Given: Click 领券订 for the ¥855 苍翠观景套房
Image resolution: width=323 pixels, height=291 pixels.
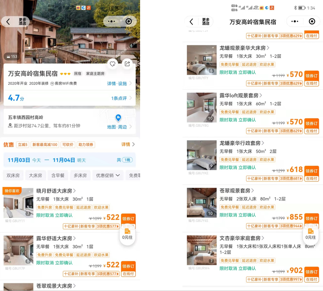Looking at the screenshot, I should [311, 218].
